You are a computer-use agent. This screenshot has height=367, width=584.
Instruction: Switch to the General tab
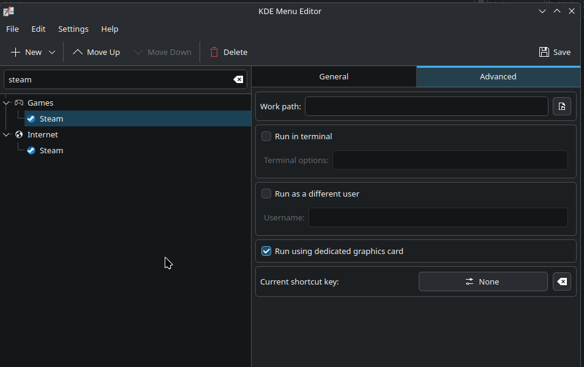334,76
